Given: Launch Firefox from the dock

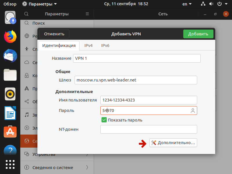Looking at the screenshot, I should pyautogui.click(x=10, y=37).
